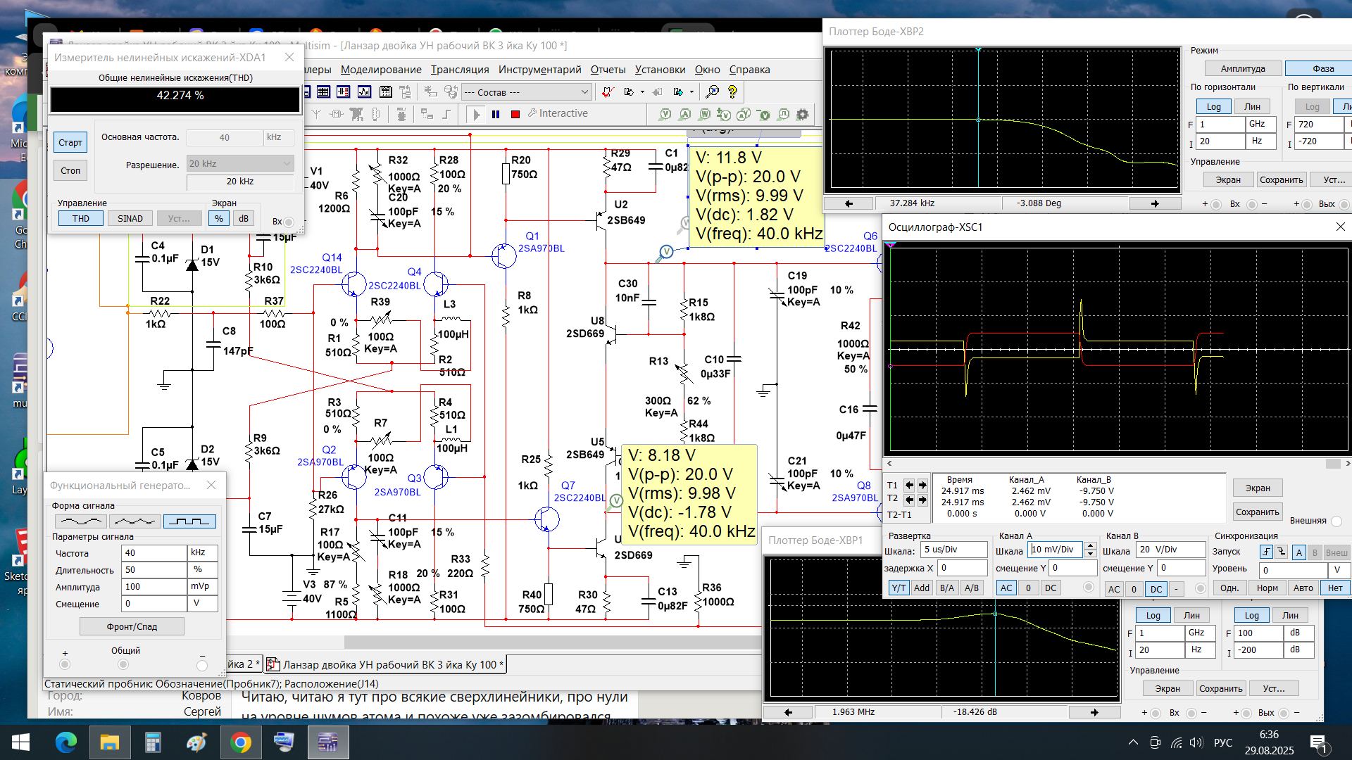Viewport: 1352px width, 760px height.
Task: Place a current probe from toolbar
Action: tap(684, 114)
